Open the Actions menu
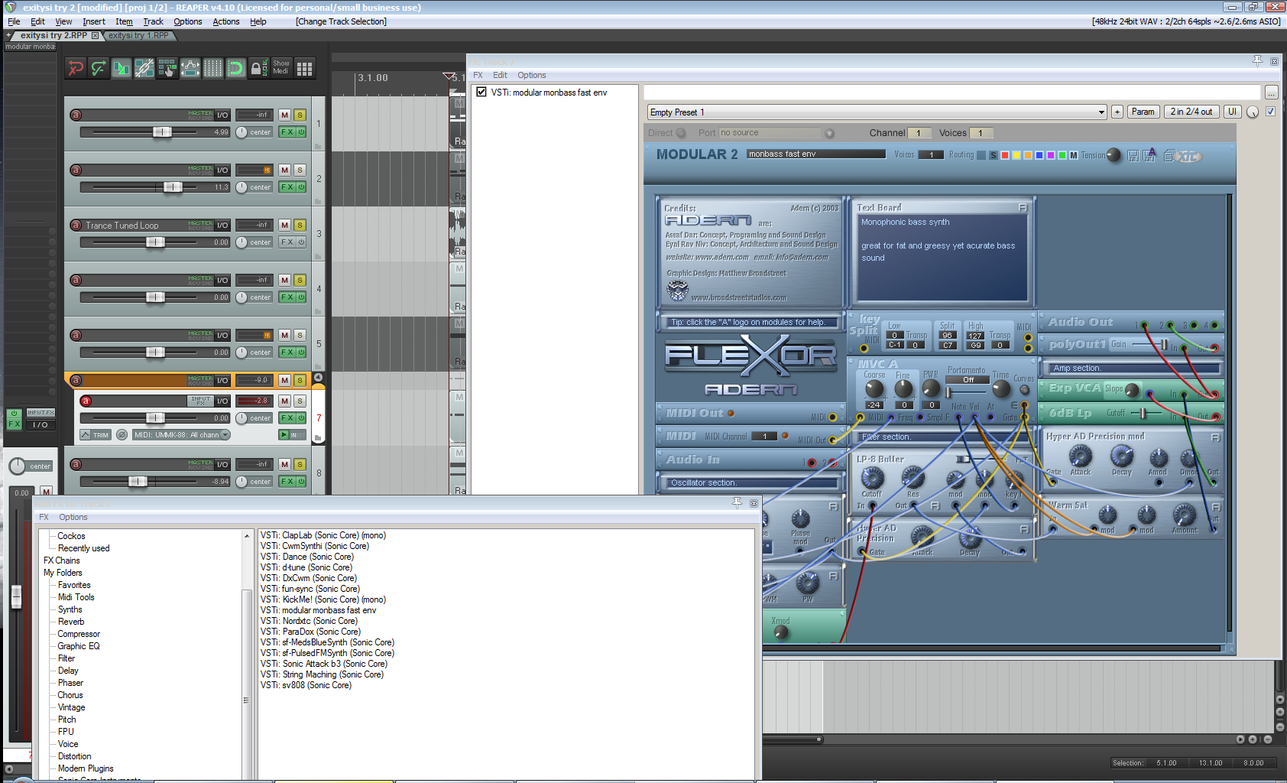Viewport: 1287px width, 783px height. [x=225, y=21]
